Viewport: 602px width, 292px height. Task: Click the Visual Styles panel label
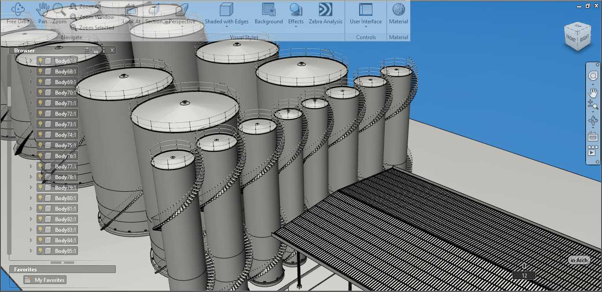[x=244, y=37]
